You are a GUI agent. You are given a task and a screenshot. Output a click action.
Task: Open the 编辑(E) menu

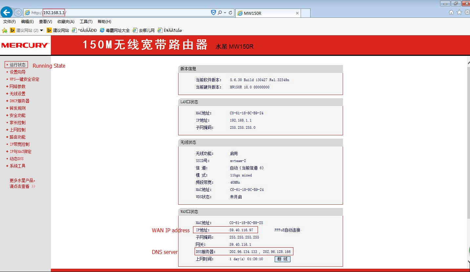[x=27, y=22]
